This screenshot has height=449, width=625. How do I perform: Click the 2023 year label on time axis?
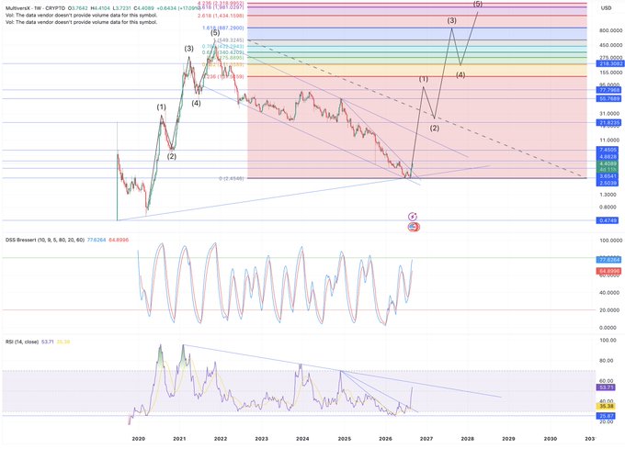pyautogui.click(x=261, y=439)
